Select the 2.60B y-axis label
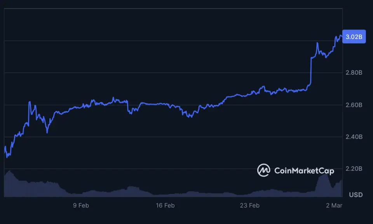Viewport: 373px width, 224px height. (x=354, y=105)
